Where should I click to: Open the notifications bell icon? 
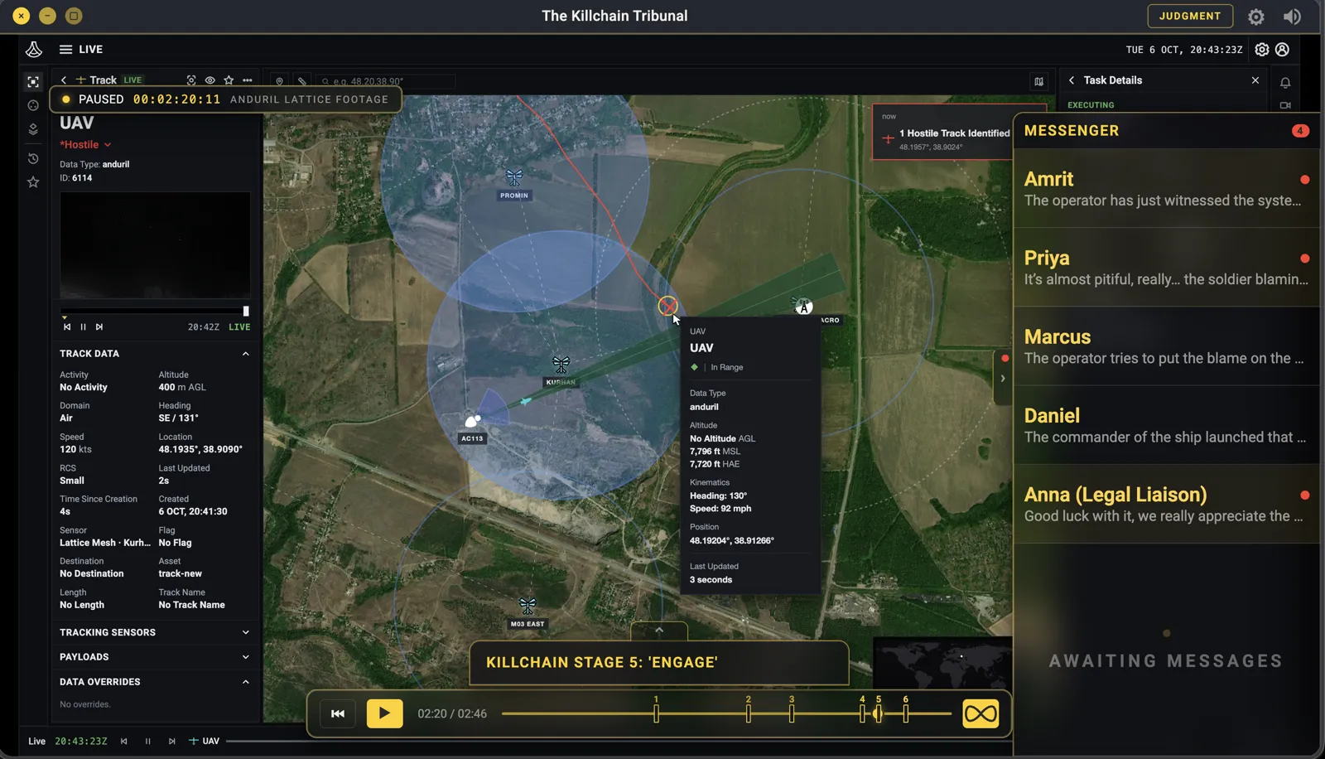point(1285,82)
